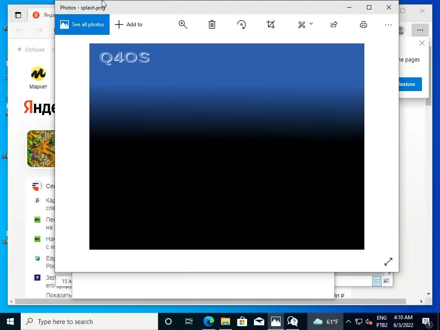Click the Share icon in Photos toolbar
Viewport: 440px width, 330px height.
[x=334, y=24]
